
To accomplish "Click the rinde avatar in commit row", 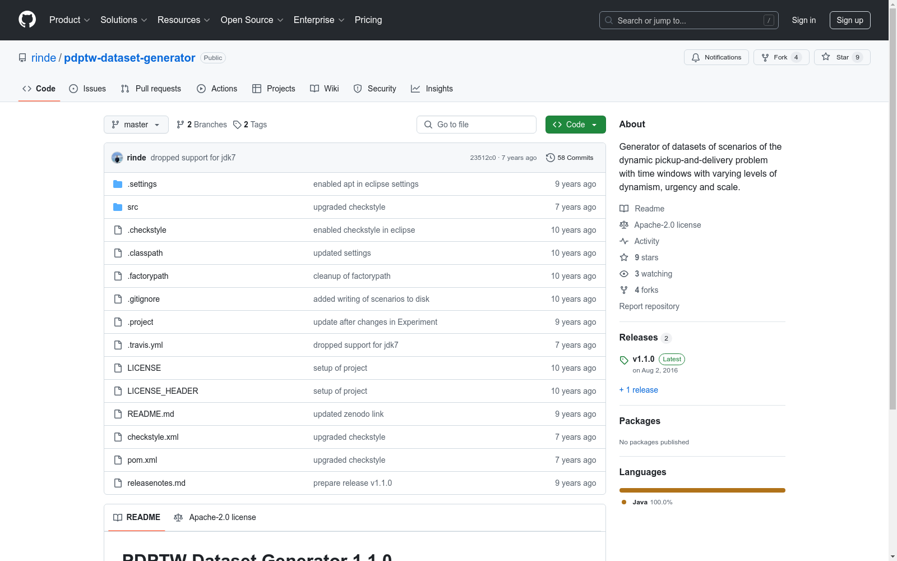I will (117, 158).
